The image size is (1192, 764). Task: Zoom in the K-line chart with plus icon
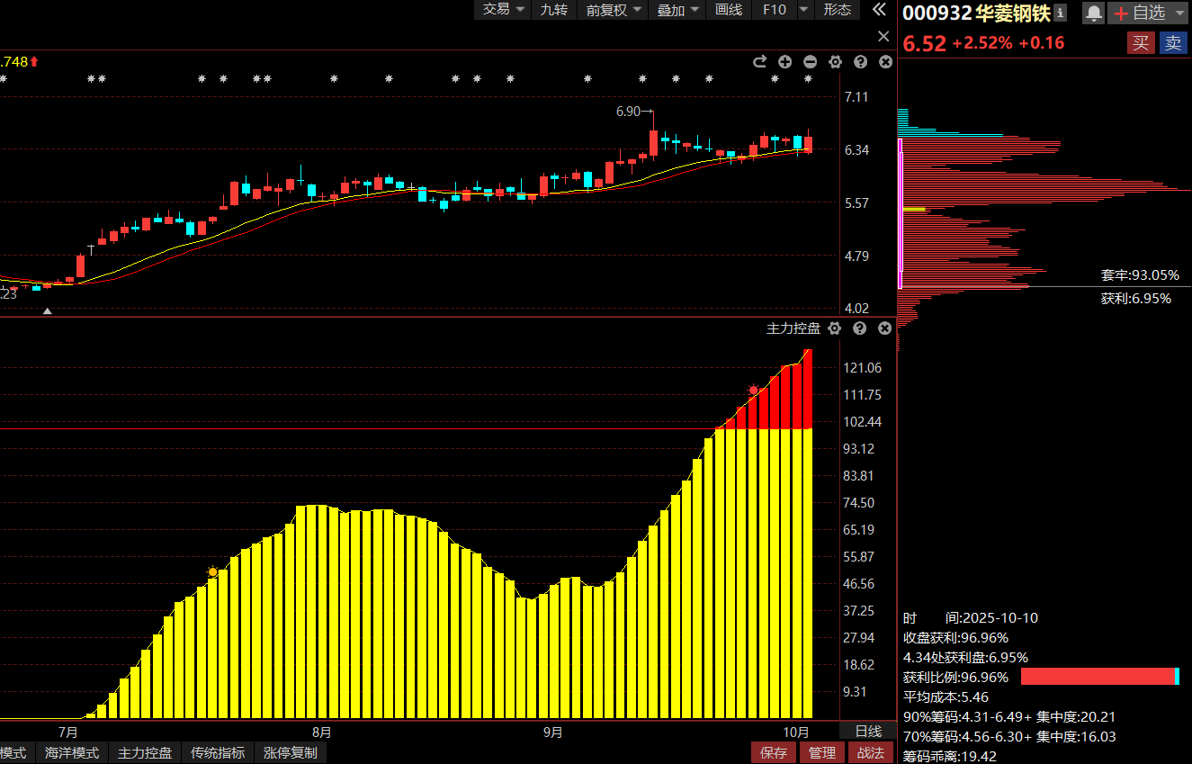pyautogui.click(x=784, y=62)
